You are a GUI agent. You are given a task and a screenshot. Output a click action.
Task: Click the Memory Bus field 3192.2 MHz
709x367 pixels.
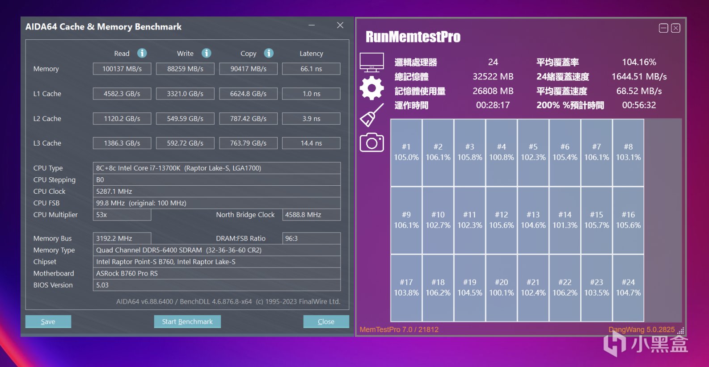[122, 238]
